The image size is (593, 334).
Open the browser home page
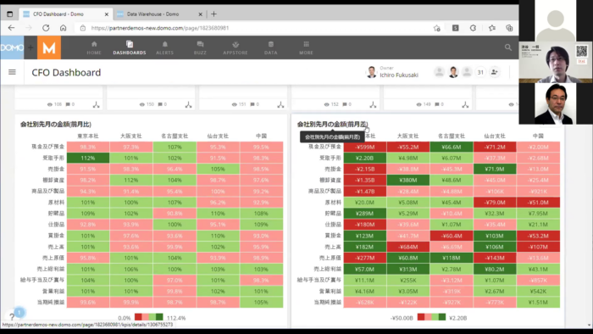click(x=64, y=28)
